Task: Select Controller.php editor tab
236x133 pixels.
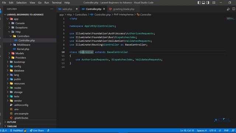Action: pos(93,9)
